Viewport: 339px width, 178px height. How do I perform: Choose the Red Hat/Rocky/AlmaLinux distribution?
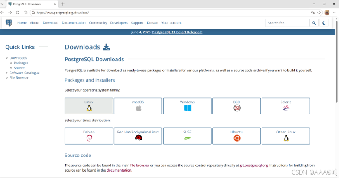point(138,136)
